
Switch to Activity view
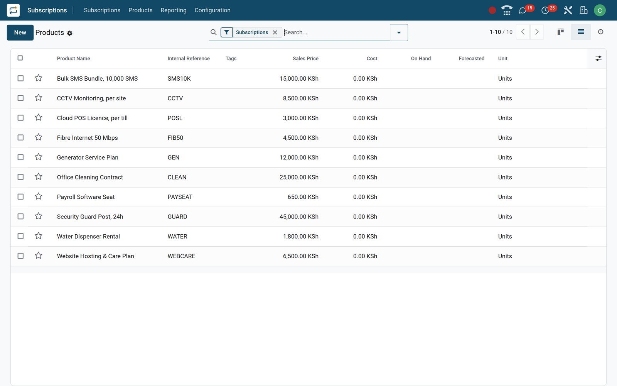[600, 32]
